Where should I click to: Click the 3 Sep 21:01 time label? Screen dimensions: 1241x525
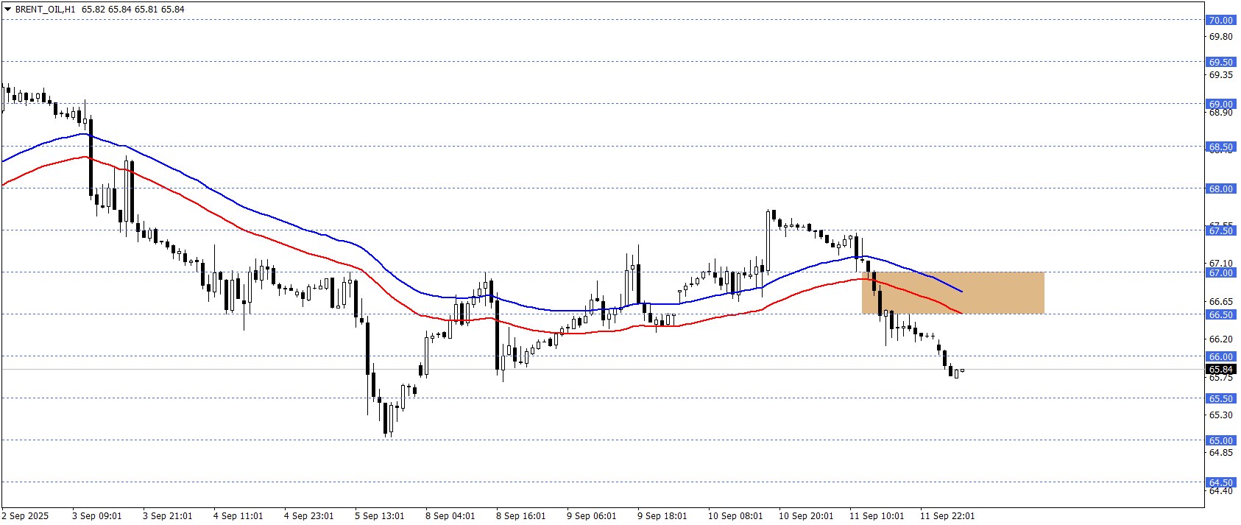[x=168, y=515]
